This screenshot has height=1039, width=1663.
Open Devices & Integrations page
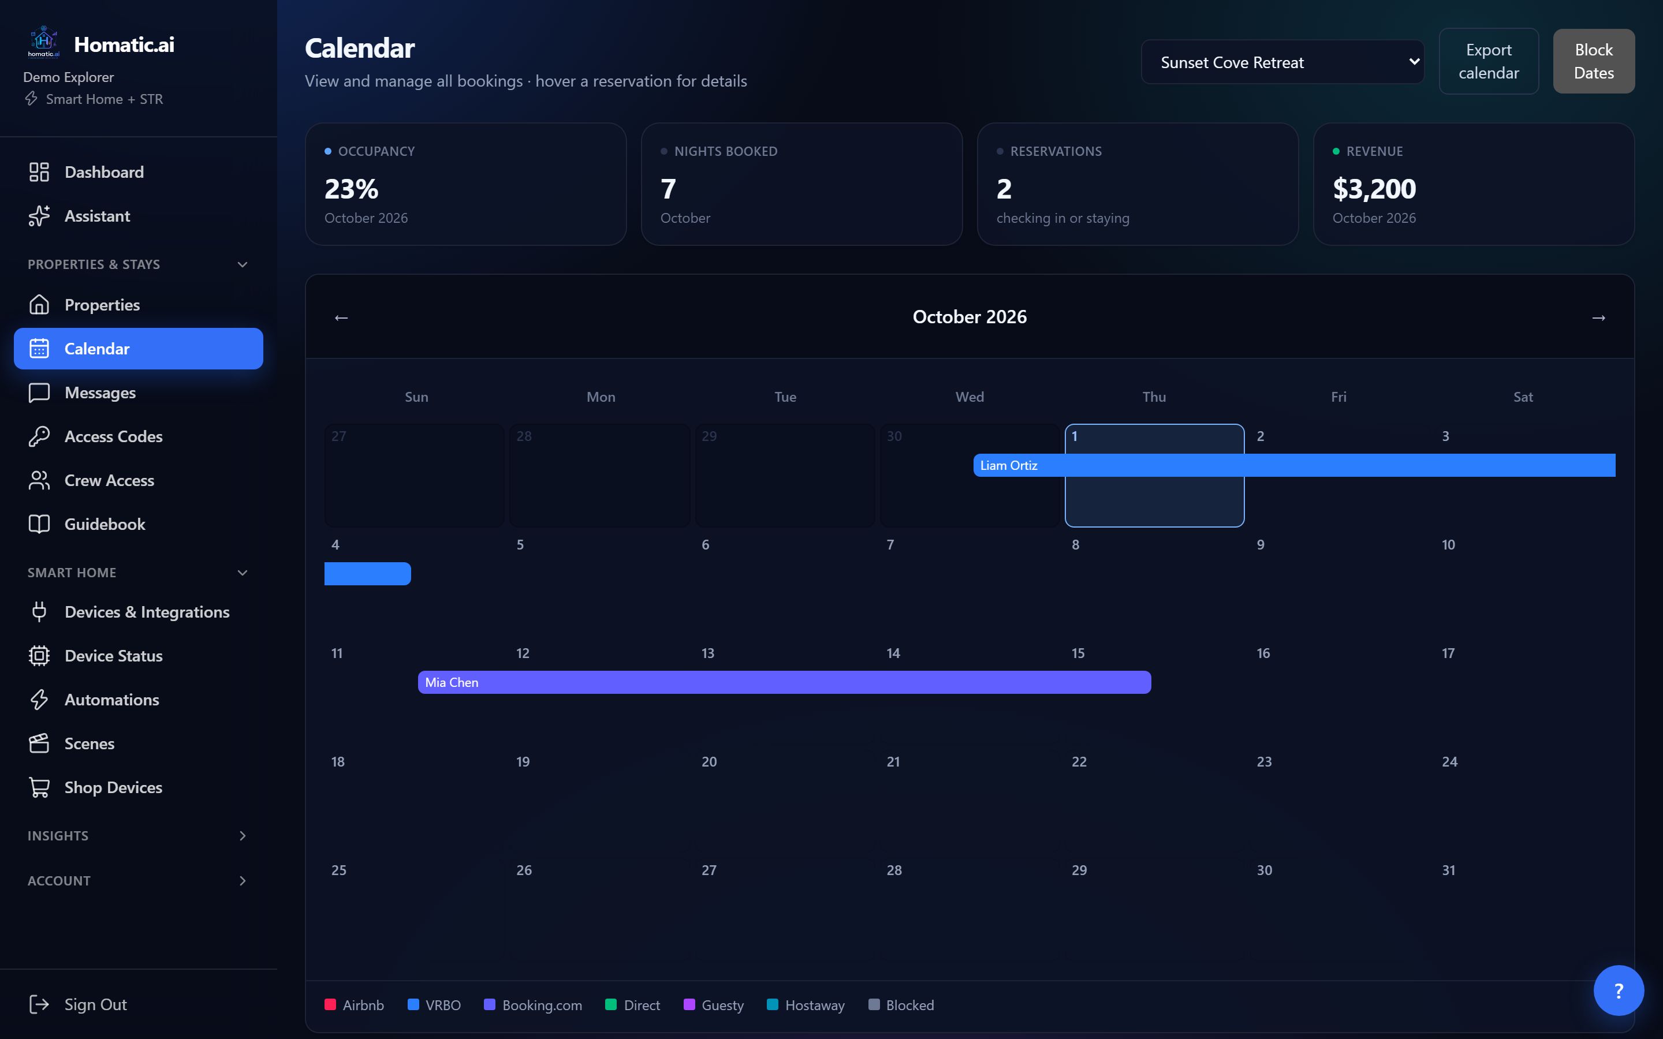(138, 612)
